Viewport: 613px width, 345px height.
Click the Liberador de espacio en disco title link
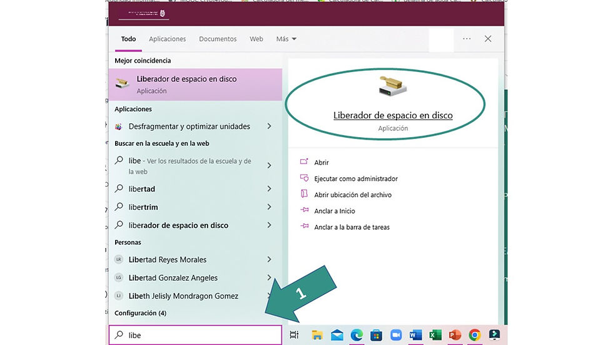393,115
